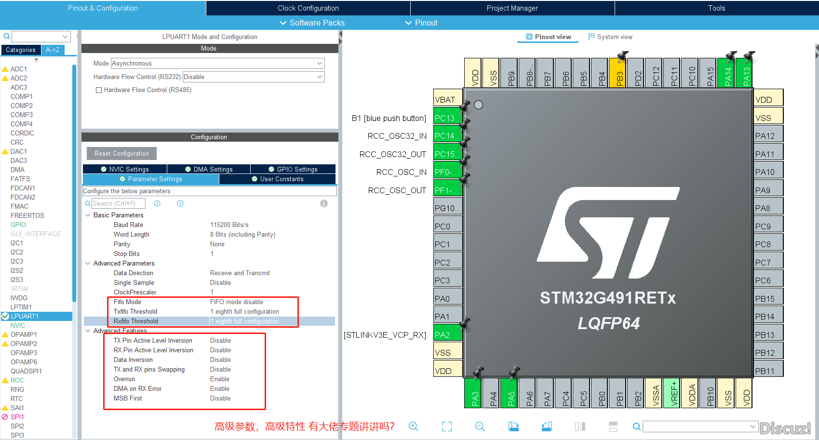Enable Hardware Flow Control (RS485) checkbox
Image resolution: width=819 pixels, height=440 pixels.
[x=99, y=90]
